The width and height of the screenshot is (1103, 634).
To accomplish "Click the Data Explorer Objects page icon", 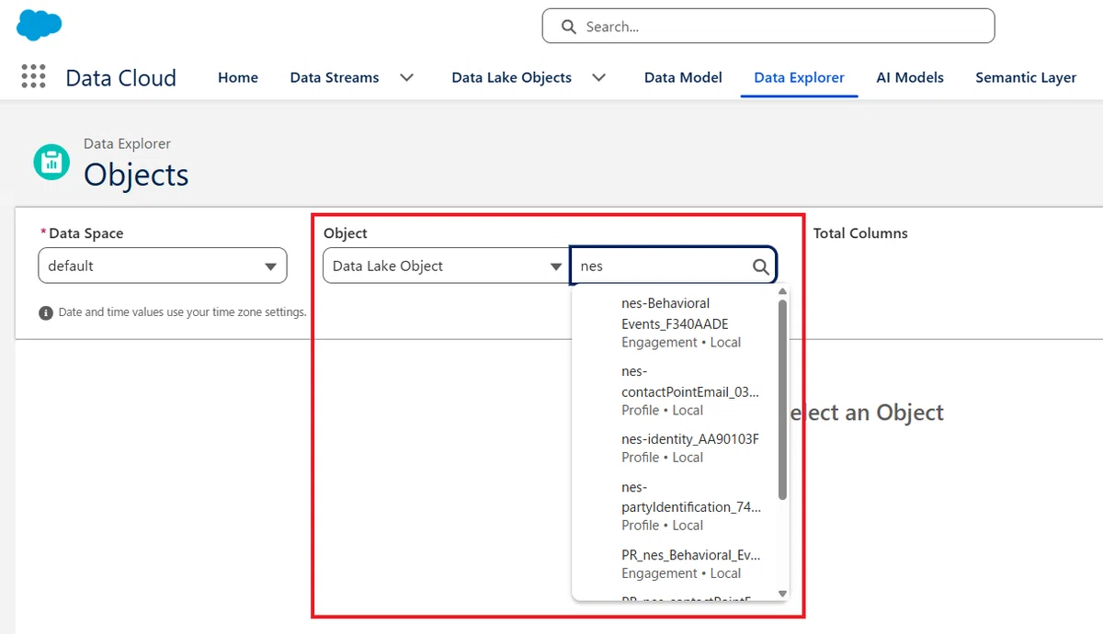I will 51,162.
